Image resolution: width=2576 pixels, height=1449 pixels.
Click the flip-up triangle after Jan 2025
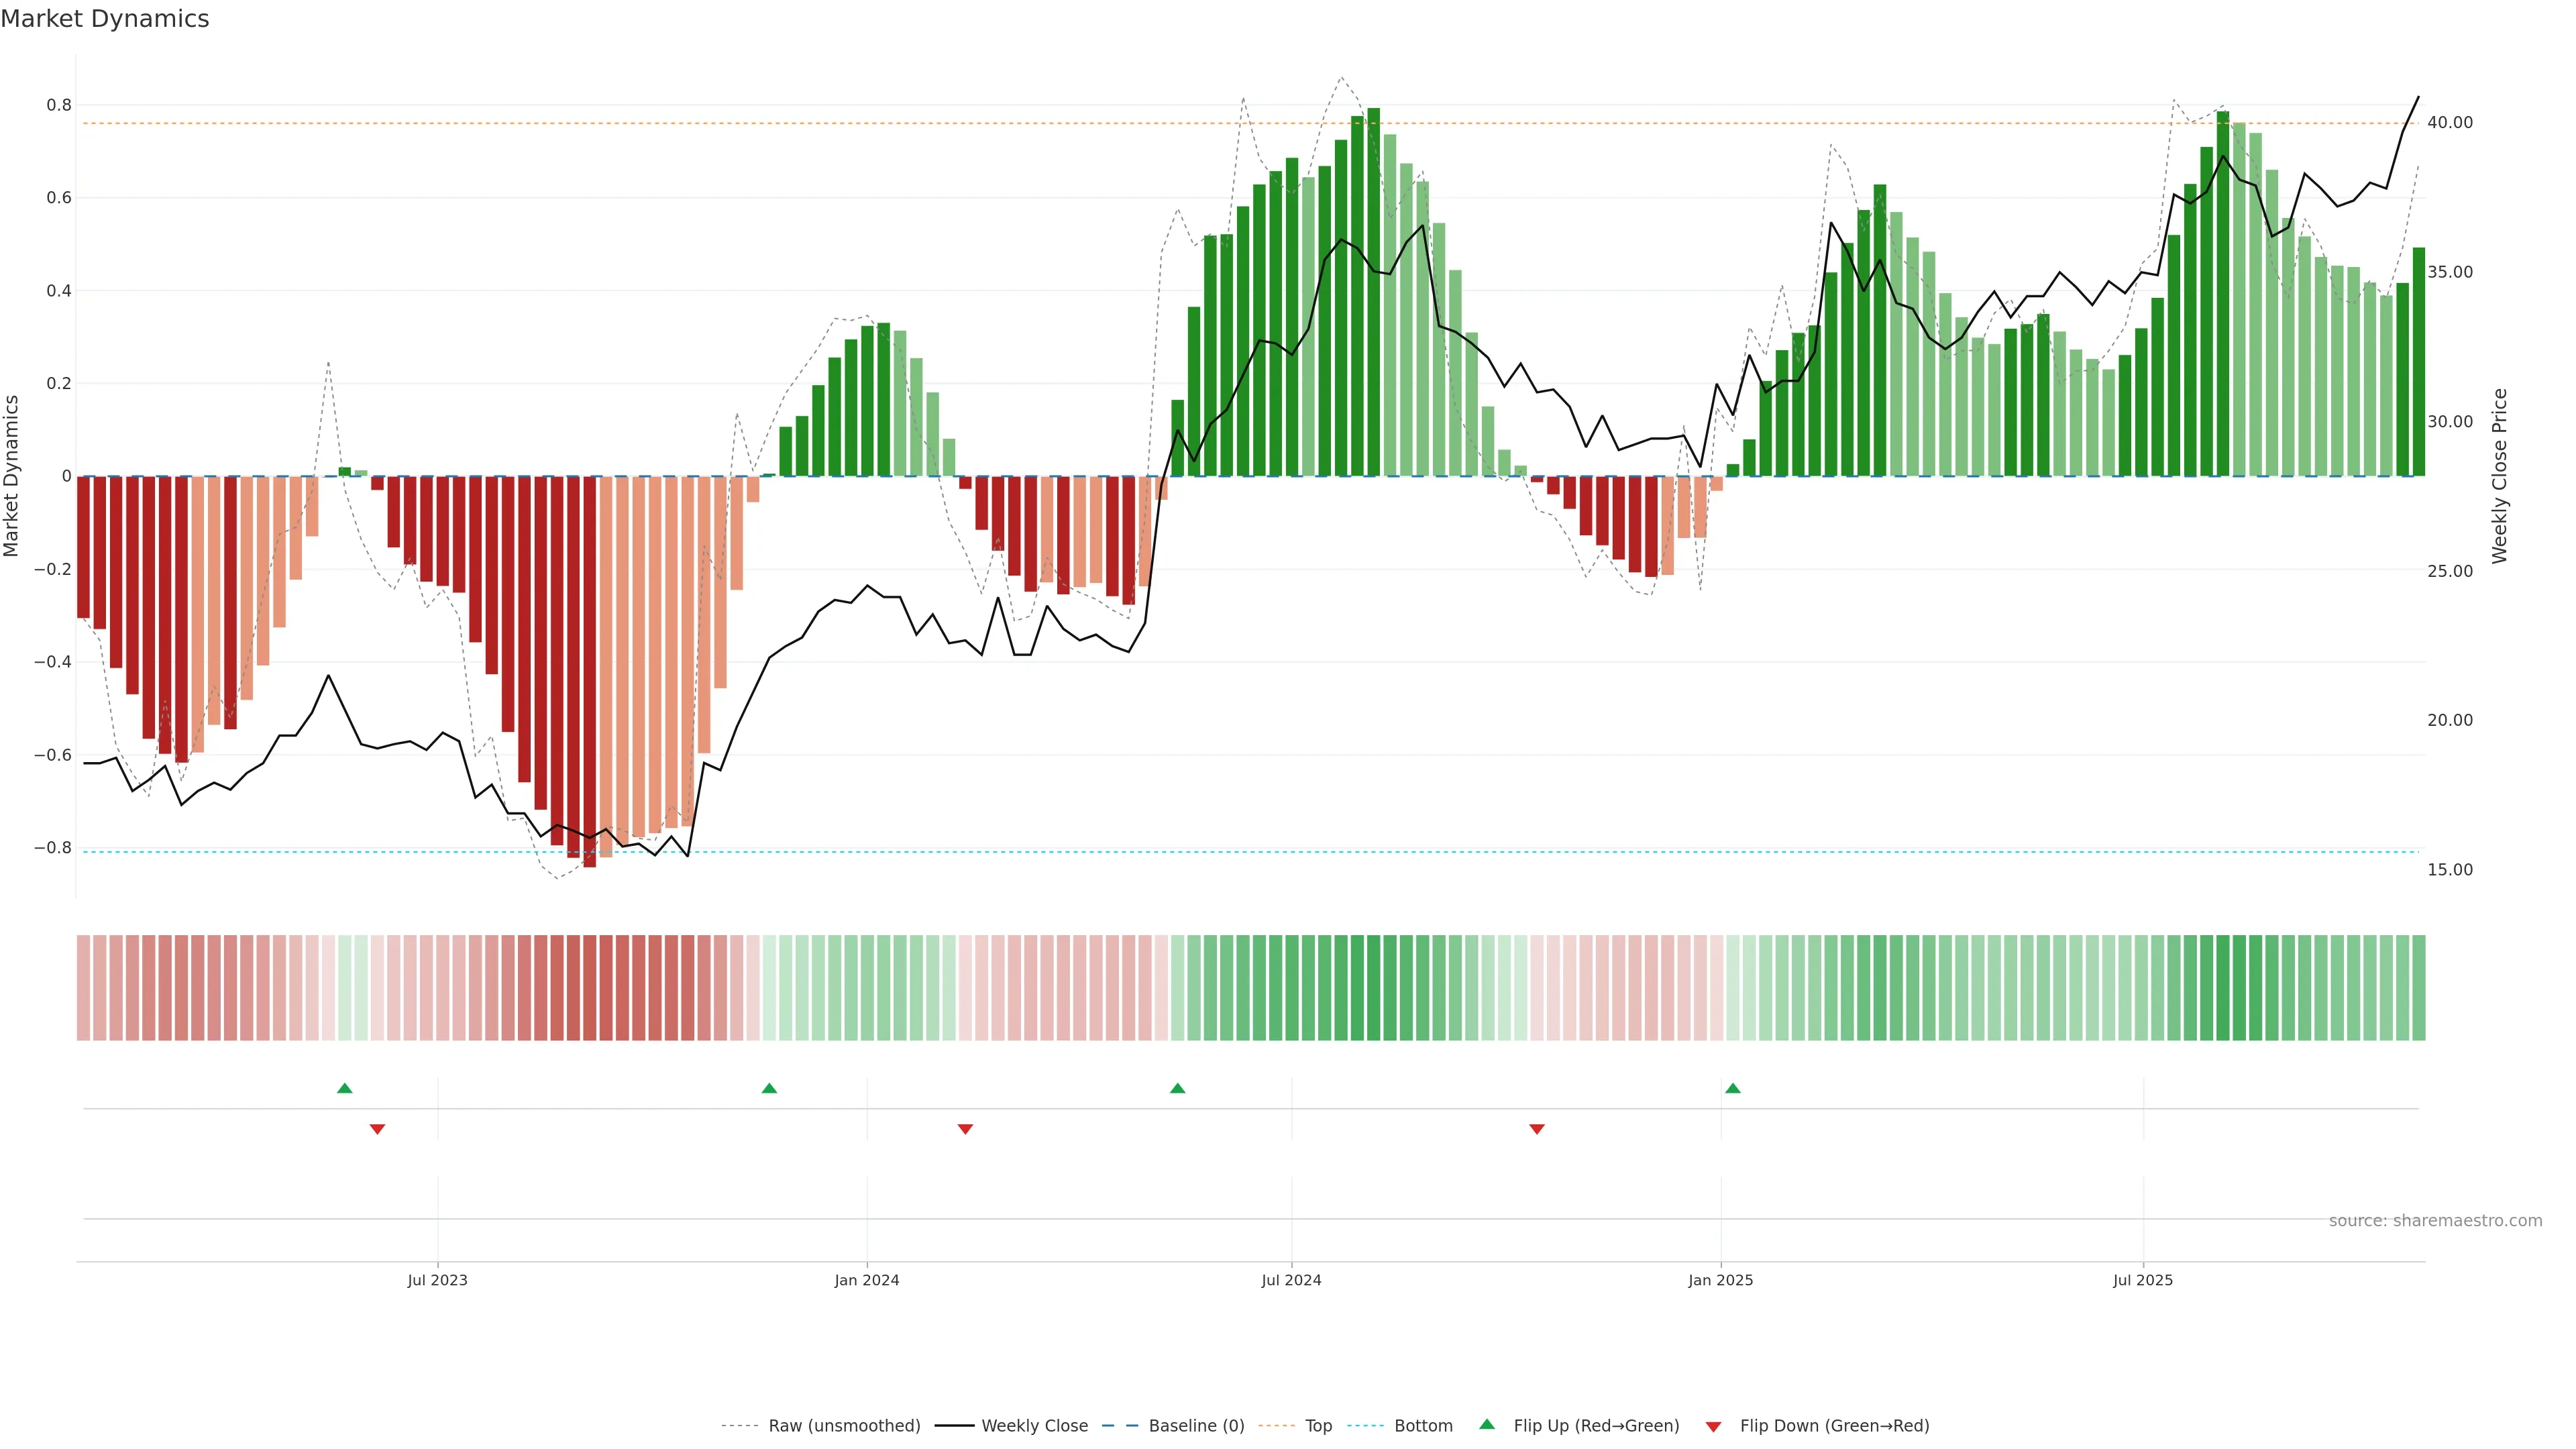click(x=1733, y=1088)
